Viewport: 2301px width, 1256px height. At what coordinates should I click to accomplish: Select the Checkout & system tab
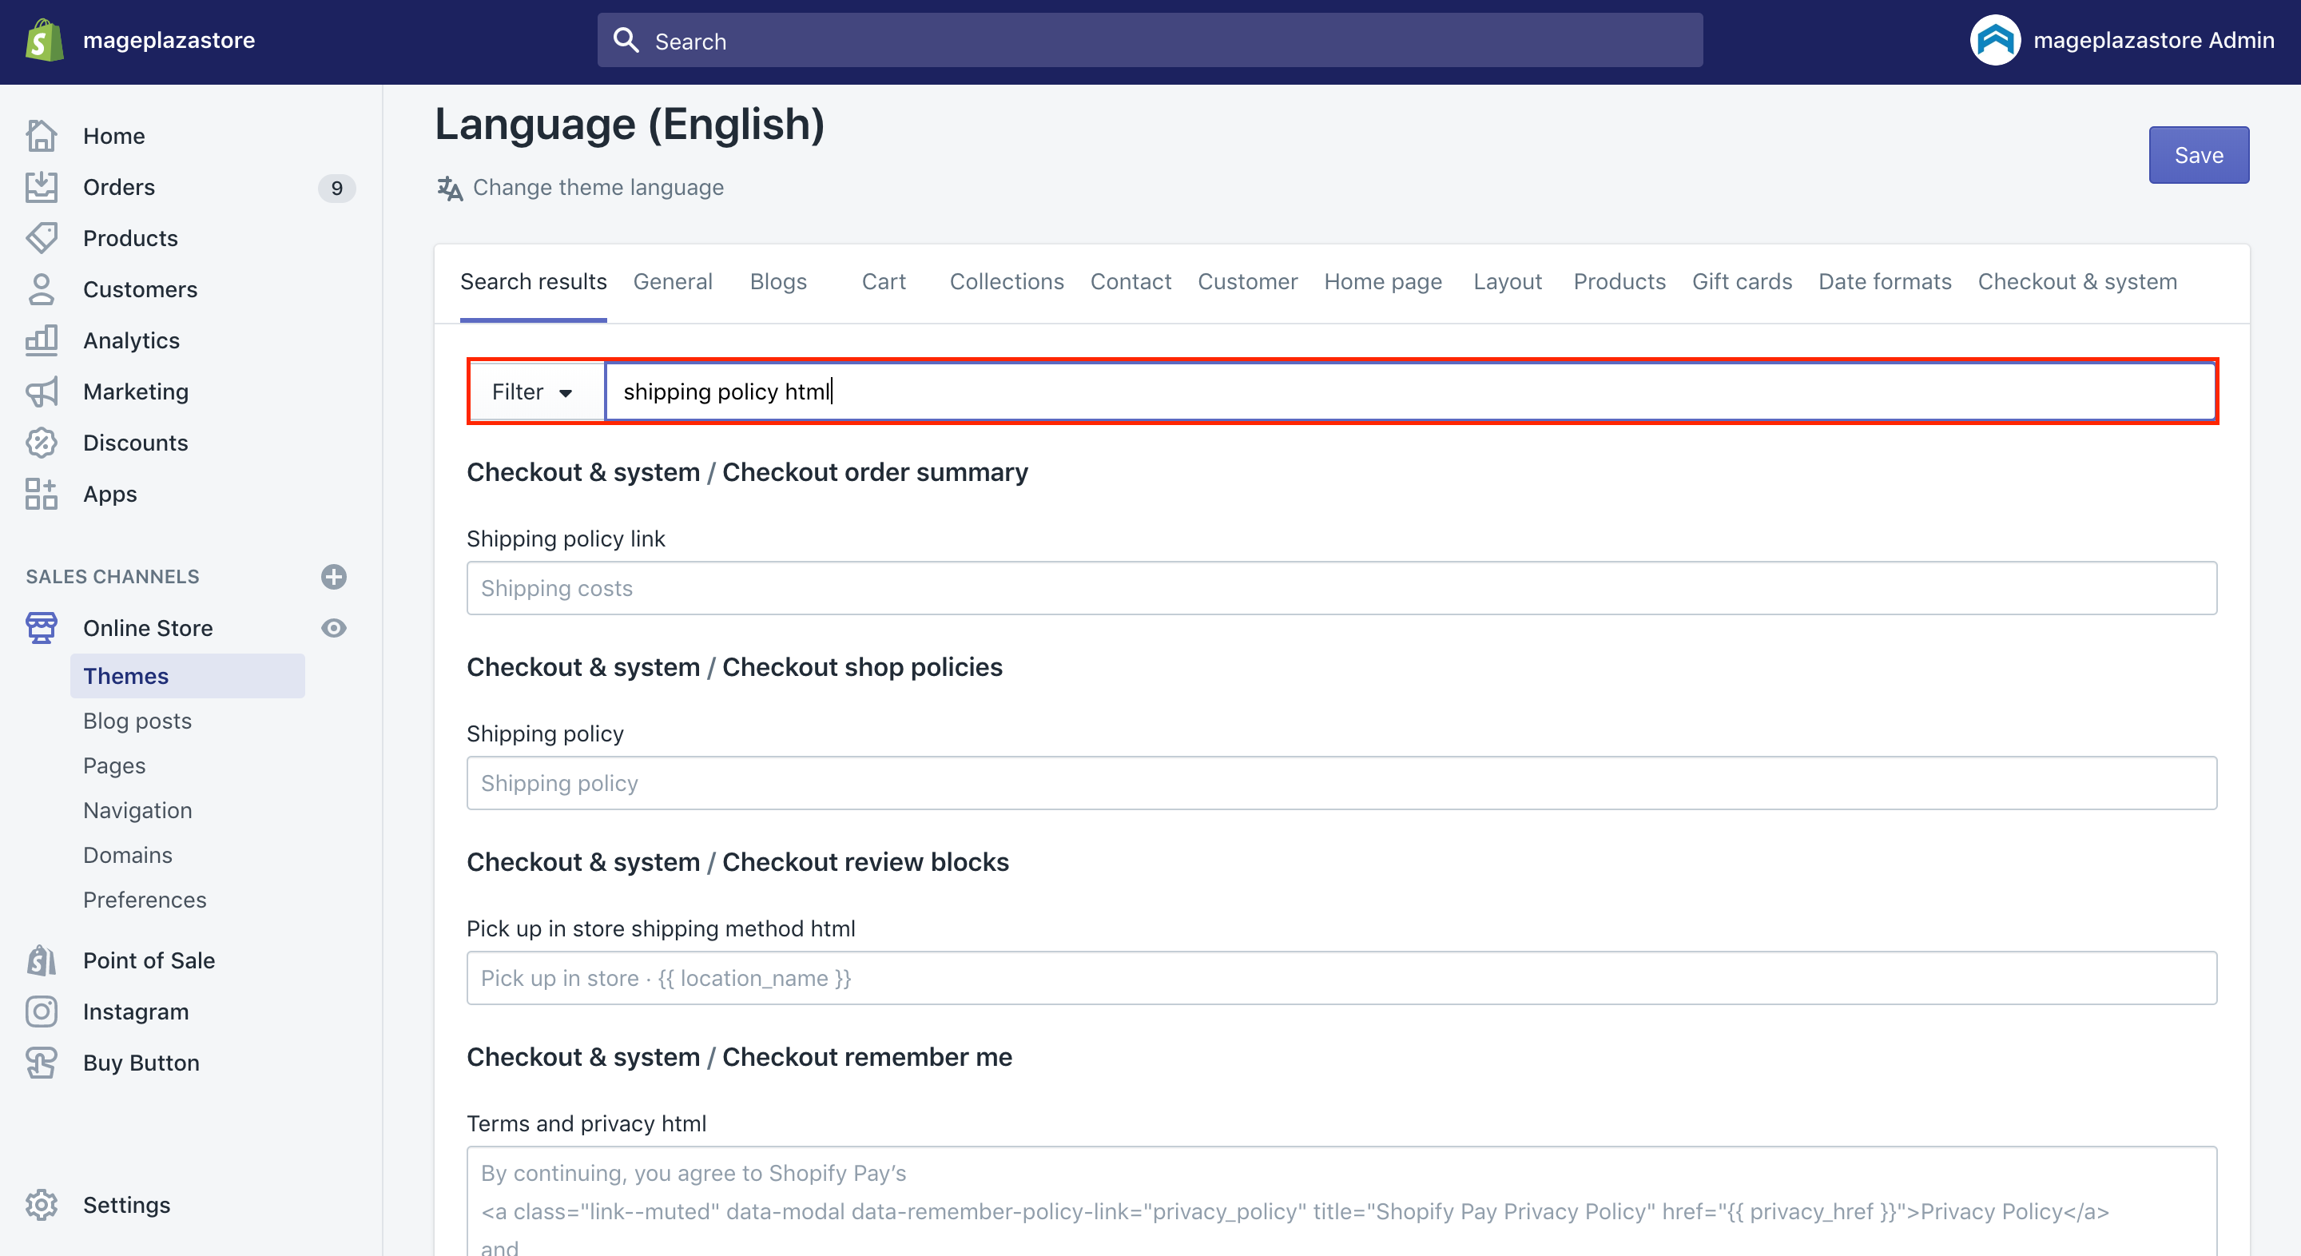pyautogui.click(x=2076, y=281)
